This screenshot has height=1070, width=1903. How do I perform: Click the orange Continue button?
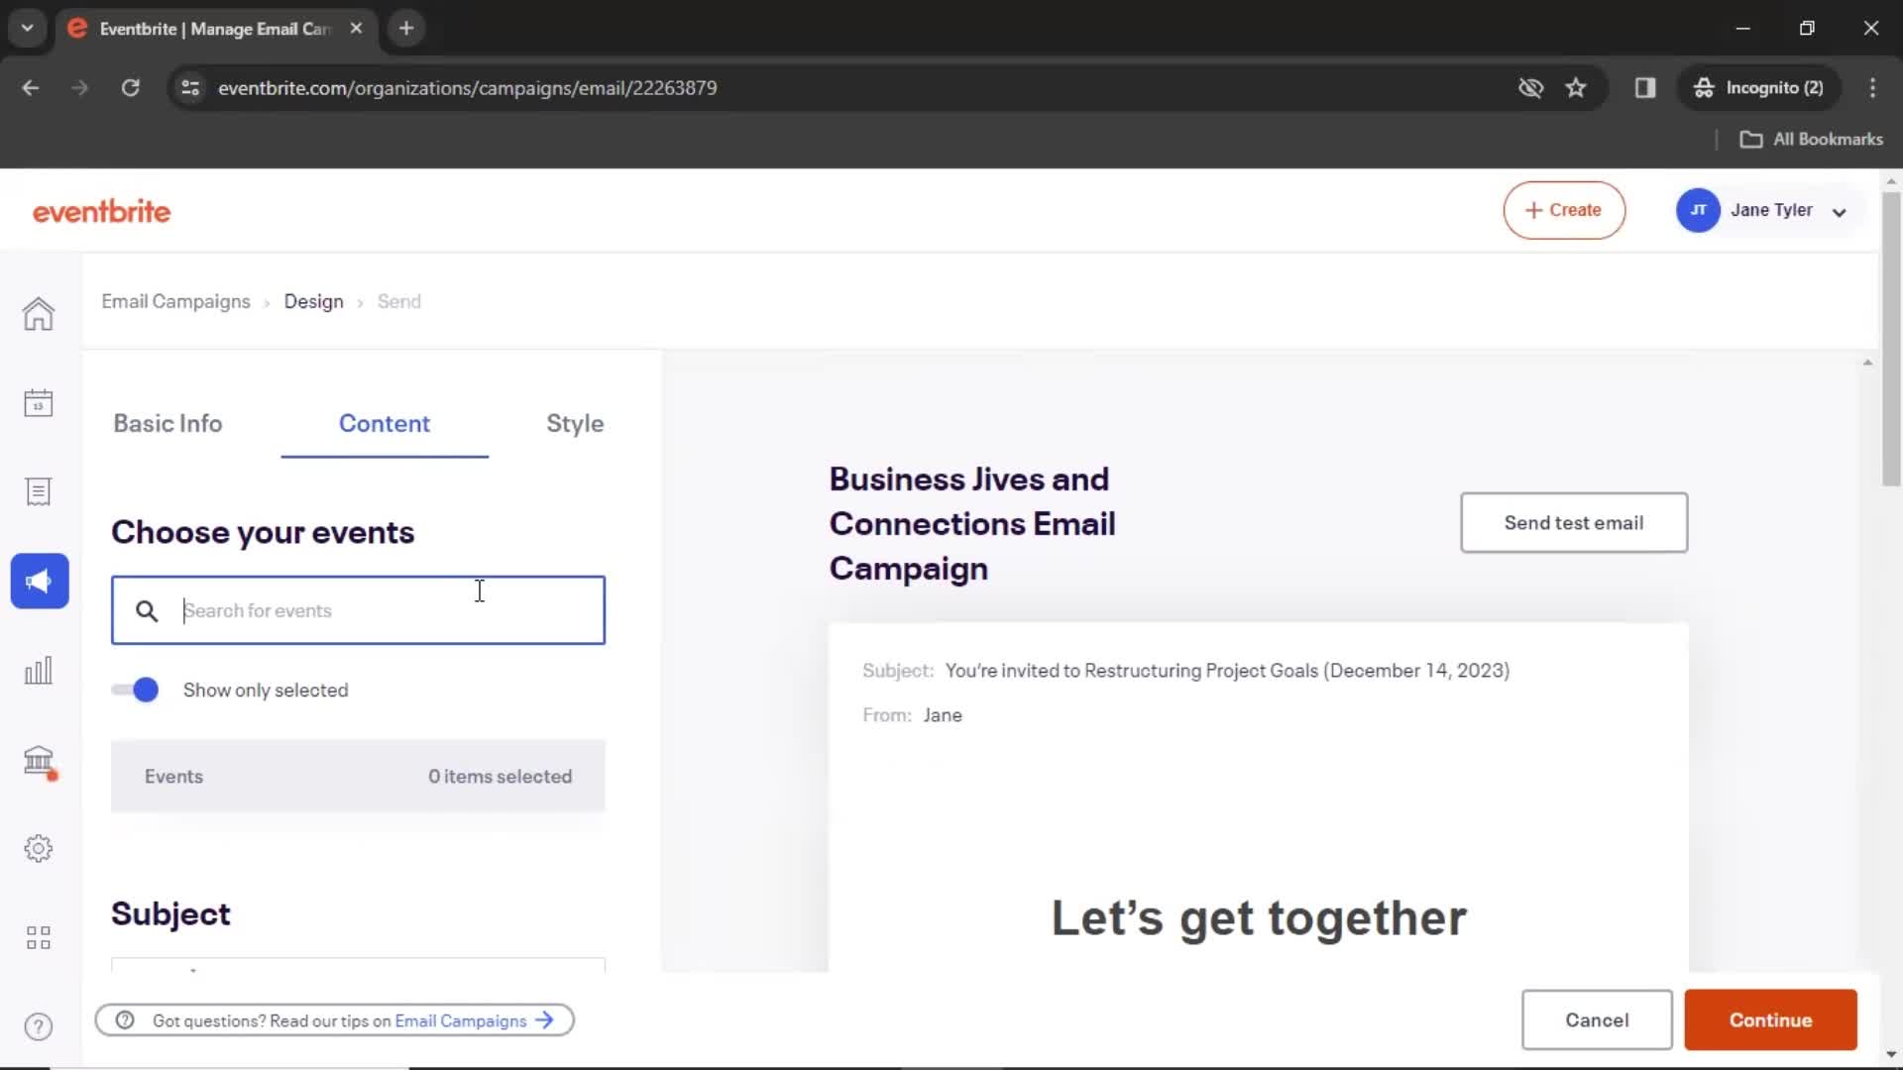pyautogui.click(x=1770, y=1019)
